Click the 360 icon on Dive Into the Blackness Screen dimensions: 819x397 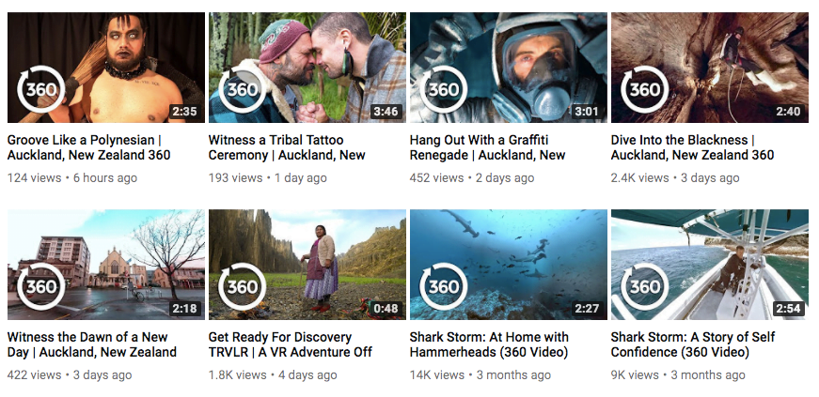[x=644, y=89]
